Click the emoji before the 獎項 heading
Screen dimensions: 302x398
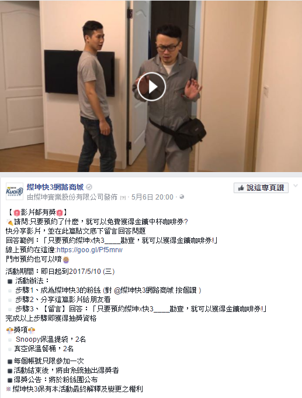9,330
